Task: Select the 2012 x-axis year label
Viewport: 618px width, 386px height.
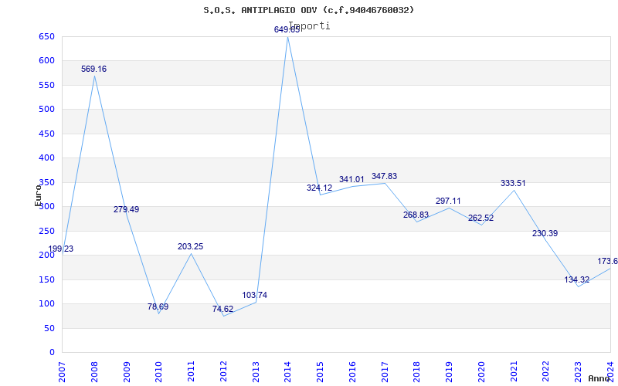Action: pos(223,372)
